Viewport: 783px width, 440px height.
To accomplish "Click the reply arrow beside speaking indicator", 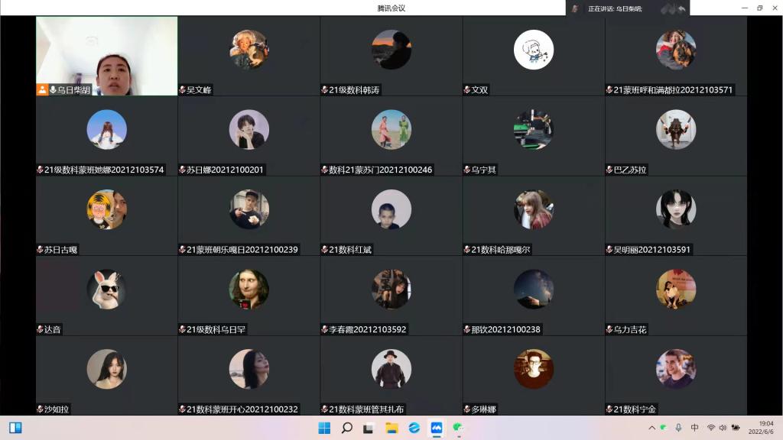I will 681,8.
